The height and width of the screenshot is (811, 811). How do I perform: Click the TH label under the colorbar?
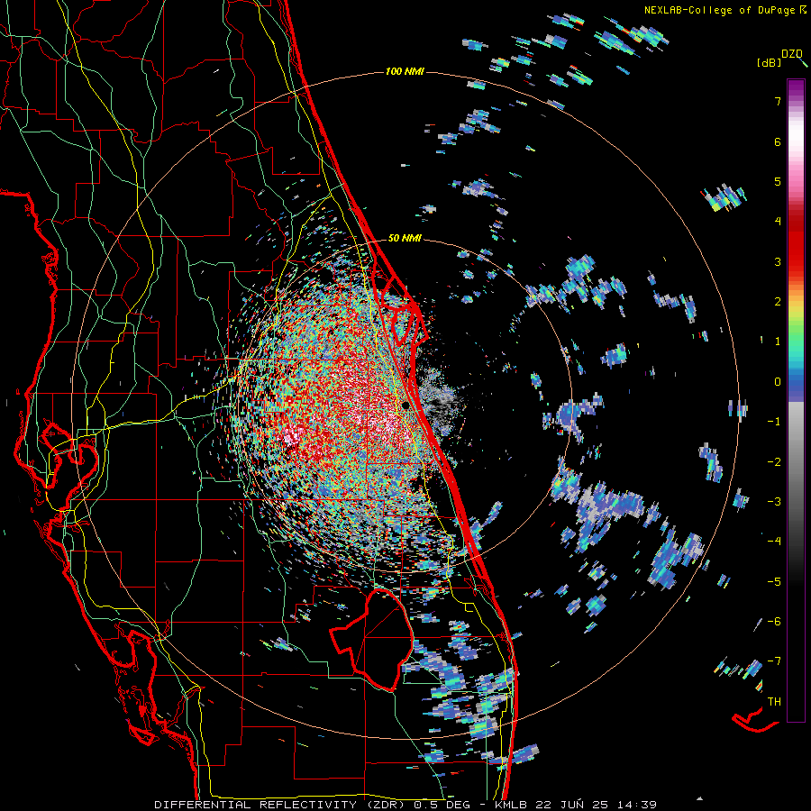click(774, 702)
